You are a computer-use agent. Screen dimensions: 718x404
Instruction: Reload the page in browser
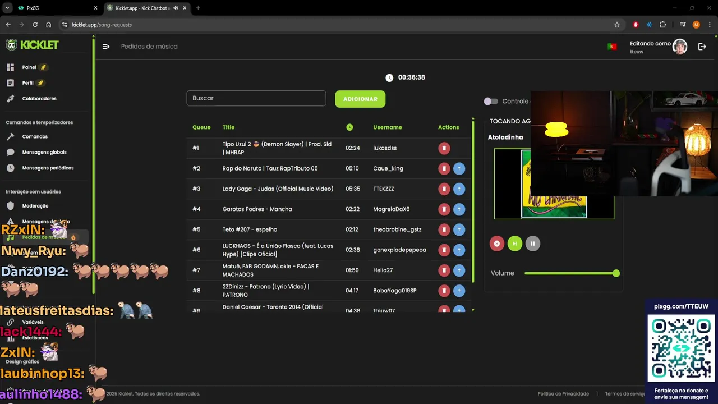pos(35,25)
